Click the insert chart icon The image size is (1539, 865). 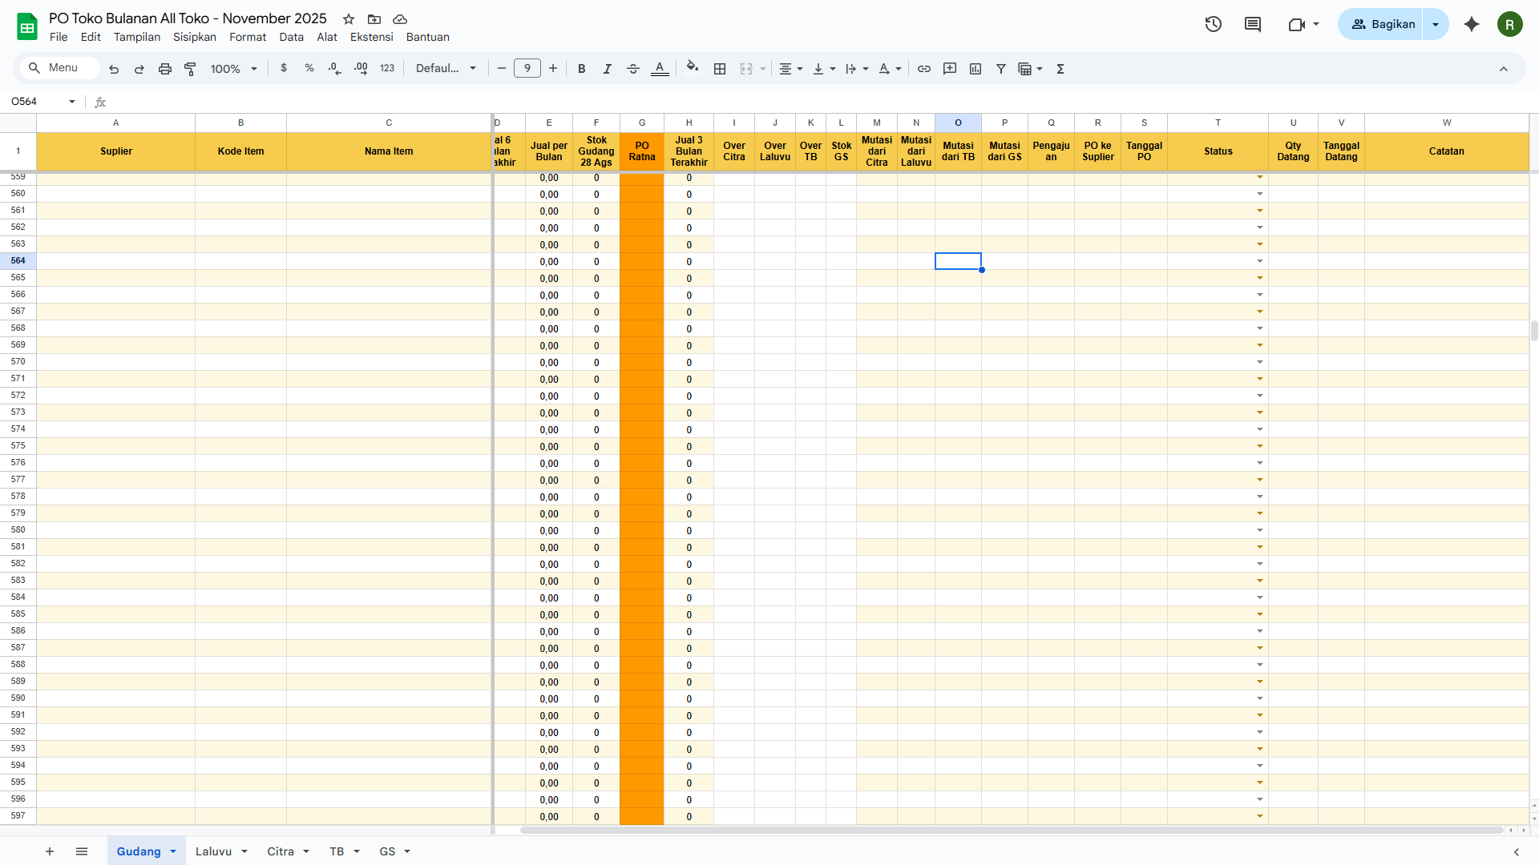pos(976,69)
